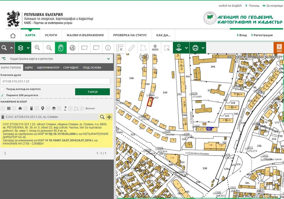Screen dimensions: 284x199
Task: Enable 'Текущ изглед на картата' checkbox
Action: click(x=3, y=89)
